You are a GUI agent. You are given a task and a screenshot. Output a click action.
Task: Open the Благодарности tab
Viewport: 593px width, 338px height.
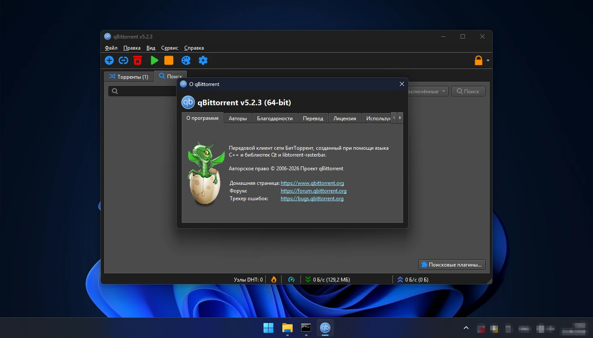pos(275,119)
